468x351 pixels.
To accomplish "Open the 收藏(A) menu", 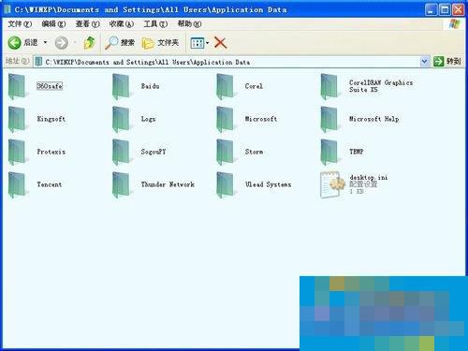I will point(122,23).
